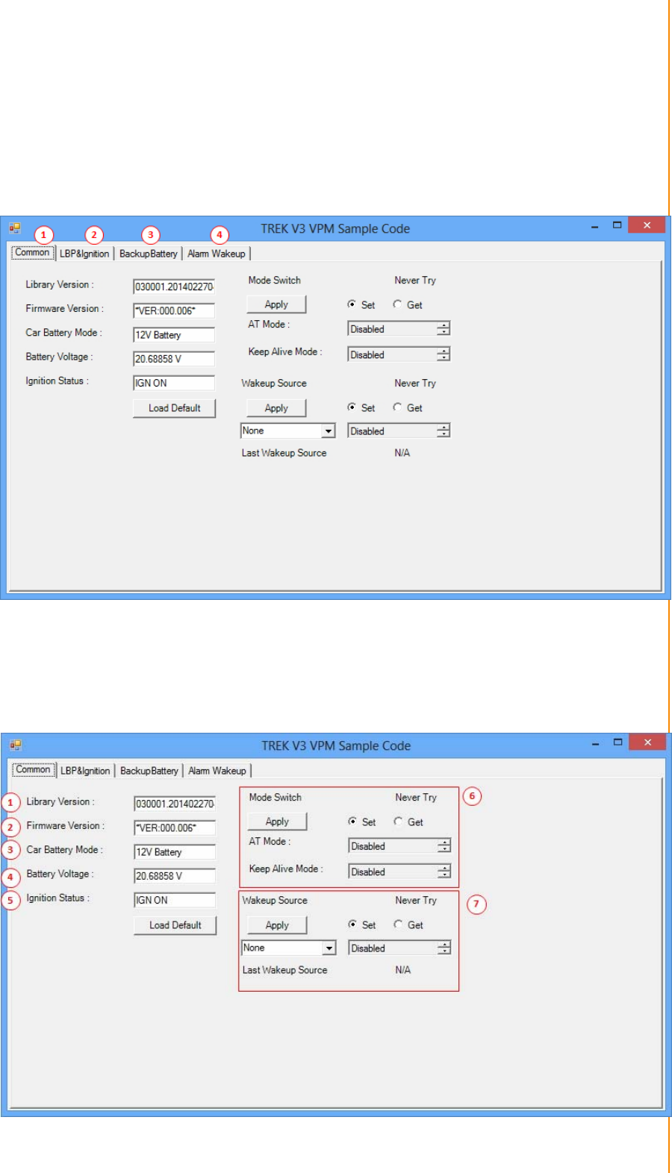Expand the None wakeup source dropdown in the top window
Screen dimensions: 672x1173
pyautogui.click(x=329, y=431)
